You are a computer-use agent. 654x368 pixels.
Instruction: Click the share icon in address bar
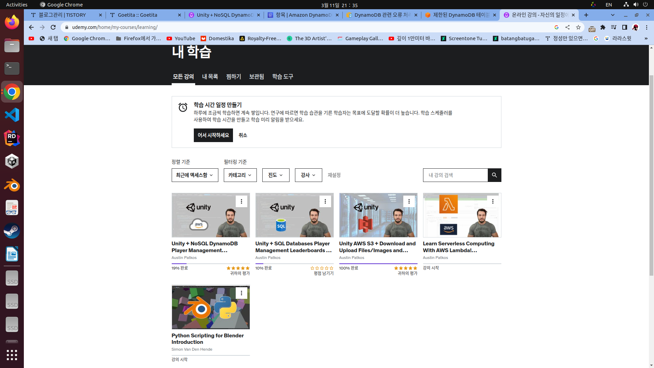[x=567, y=27]
